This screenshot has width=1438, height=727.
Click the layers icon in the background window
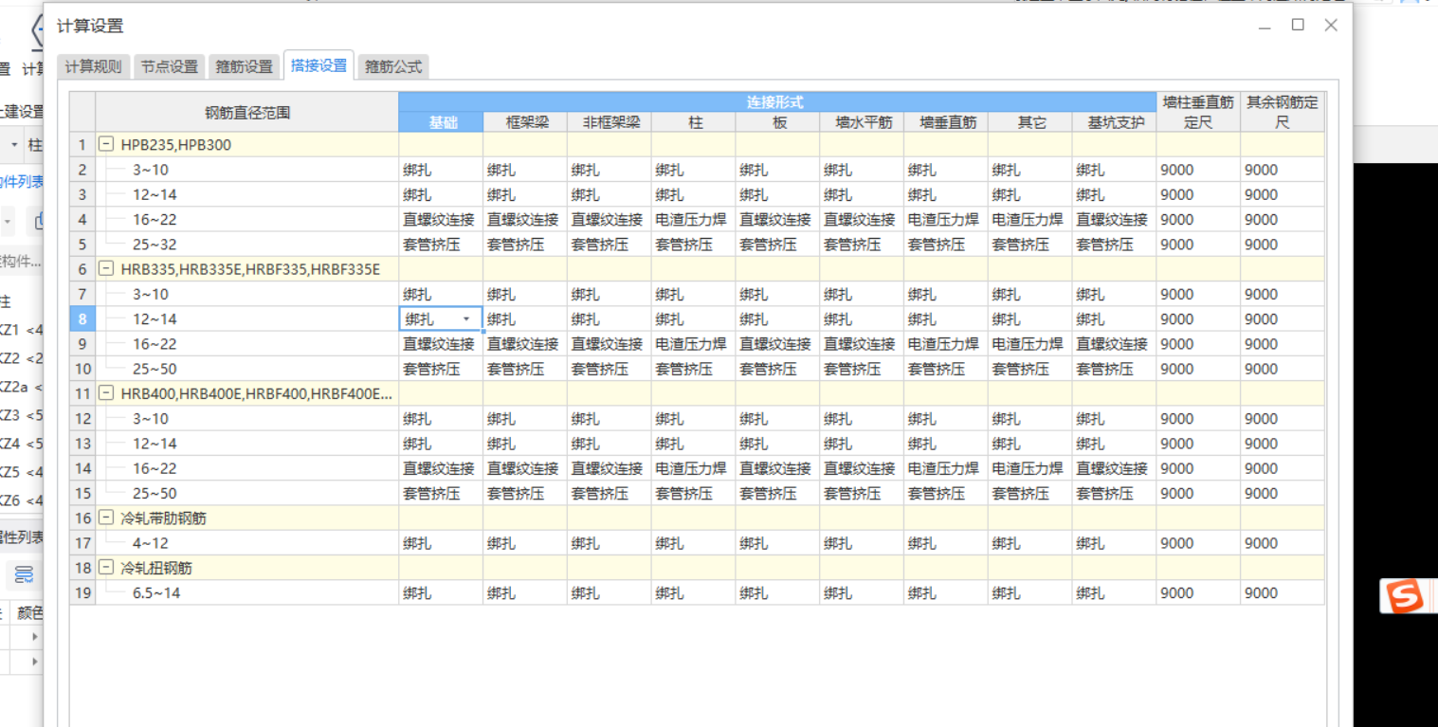point(24,574)
